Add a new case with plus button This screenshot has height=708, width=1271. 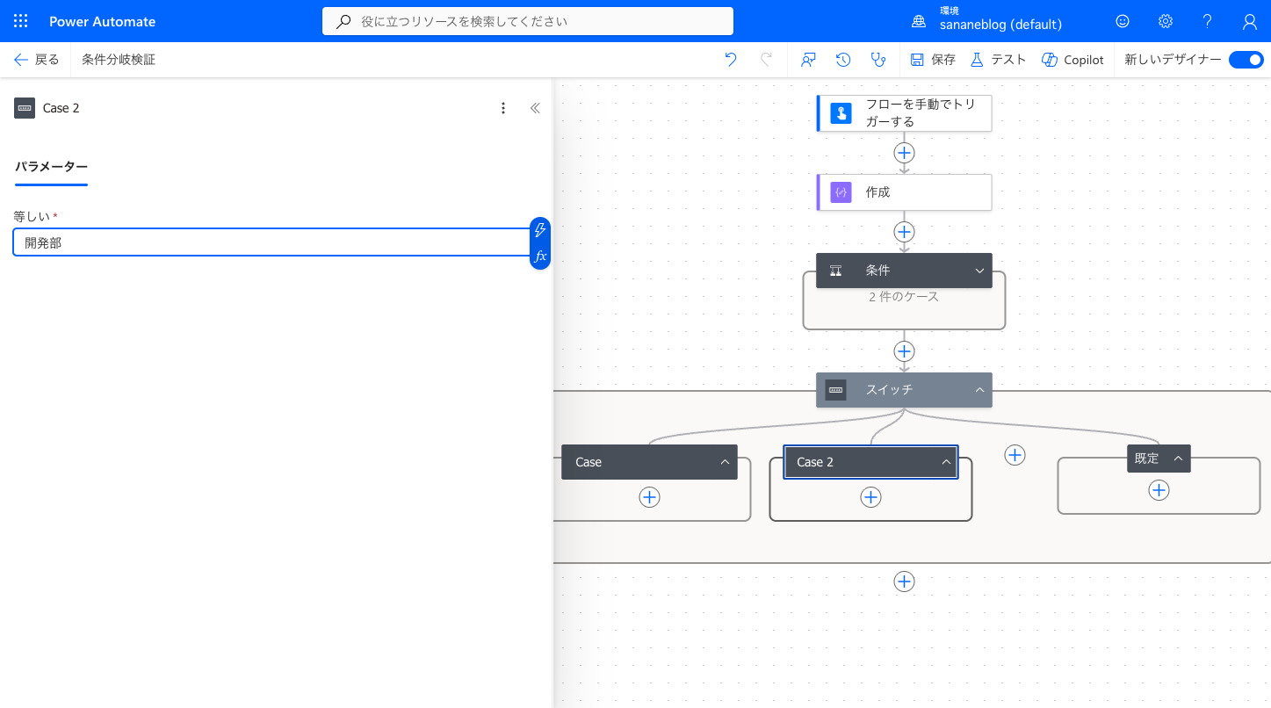pos(1015,455)
